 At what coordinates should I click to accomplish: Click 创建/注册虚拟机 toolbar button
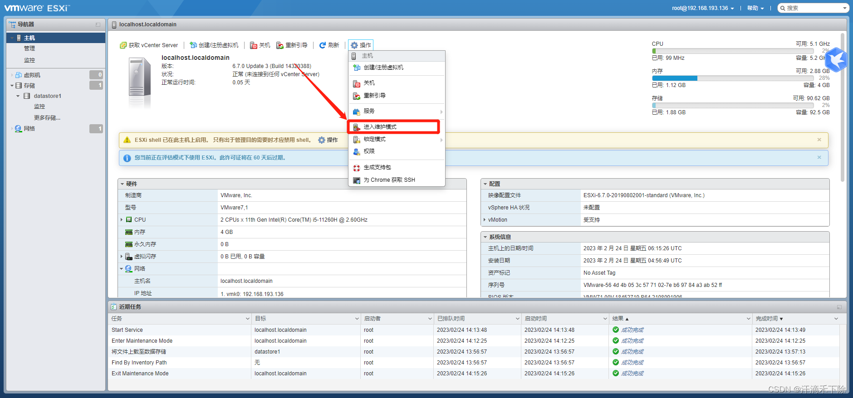[214, 45]
